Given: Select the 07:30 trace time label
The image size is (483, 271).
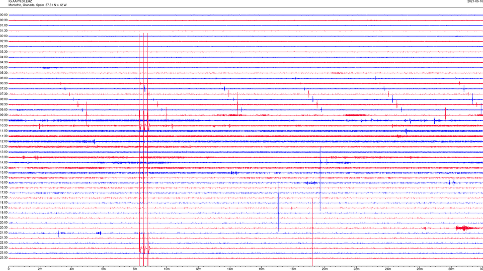Looking at the screenshot, I should [4, 94].
